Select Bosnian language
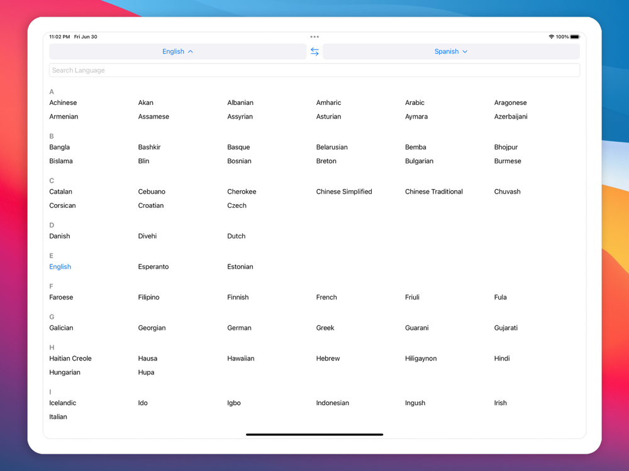 [240, 161]
